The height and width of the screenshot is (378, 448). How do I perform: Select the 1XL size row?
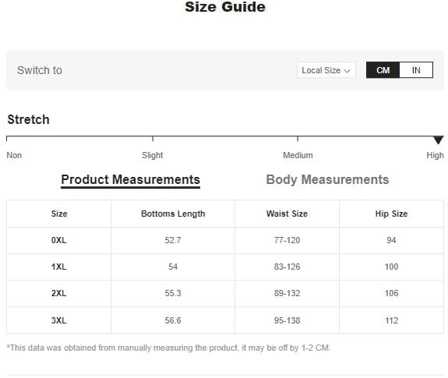(225, 267)
